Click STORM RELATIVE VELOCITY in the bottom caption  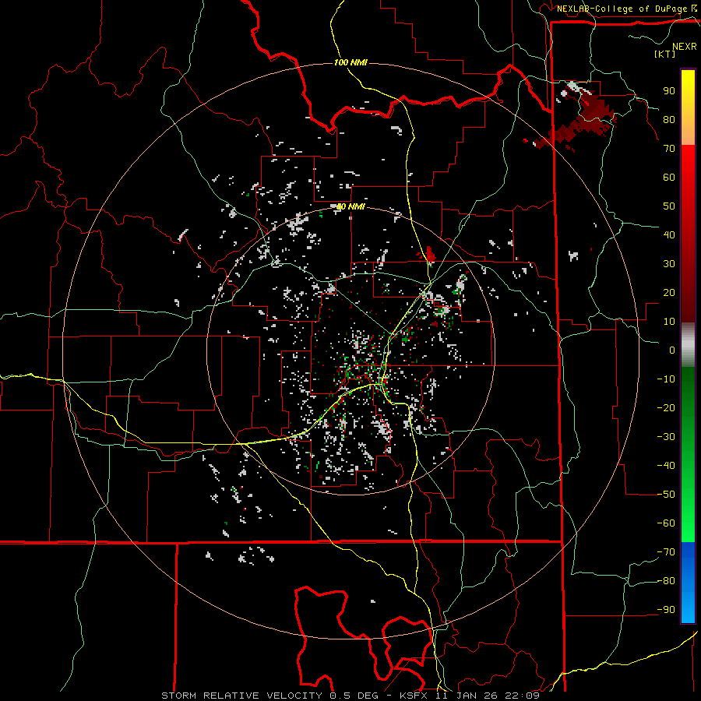click(x=241, y=696)
